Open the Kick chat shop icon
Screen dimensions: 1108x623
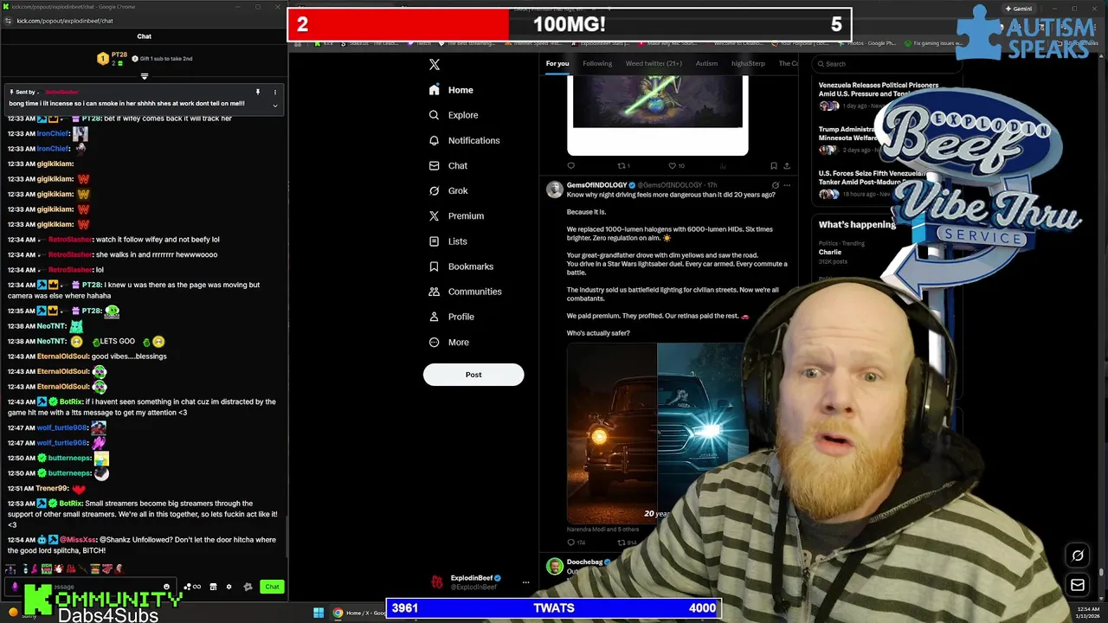point(213,587)
